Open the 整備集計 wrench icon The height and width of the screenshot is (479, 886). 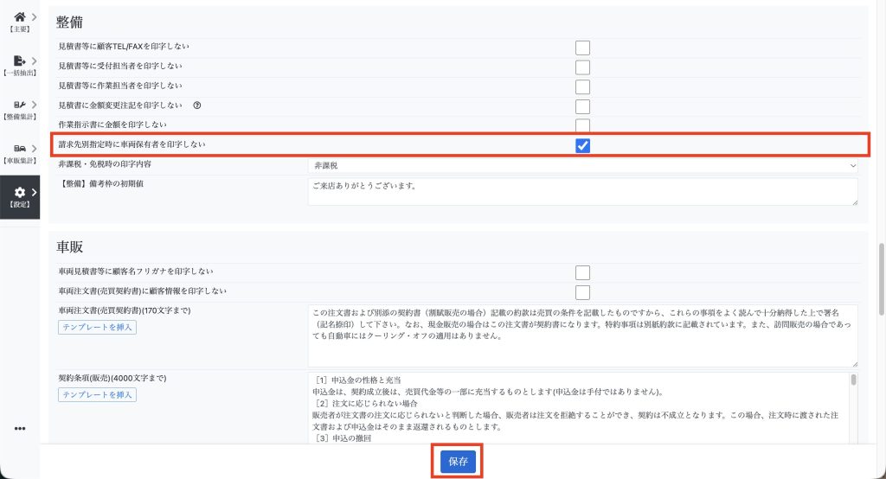[x=19, y=105]
